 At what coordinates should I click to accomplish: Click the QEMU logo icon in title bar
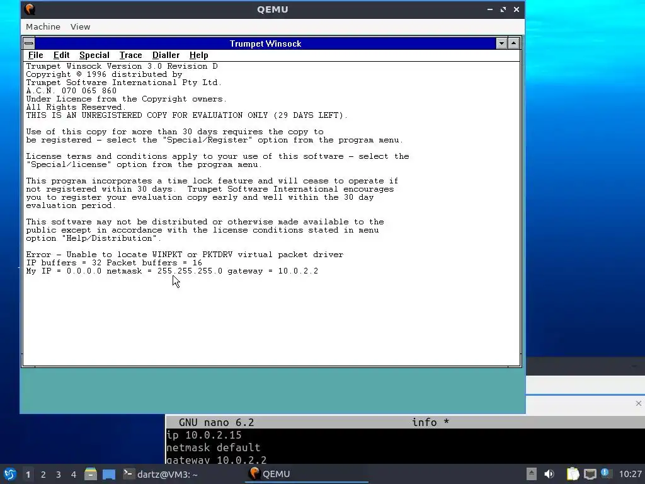30,9
